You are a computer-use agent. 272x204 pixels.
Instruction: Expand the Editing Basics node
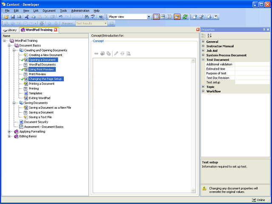click(9, 136)
